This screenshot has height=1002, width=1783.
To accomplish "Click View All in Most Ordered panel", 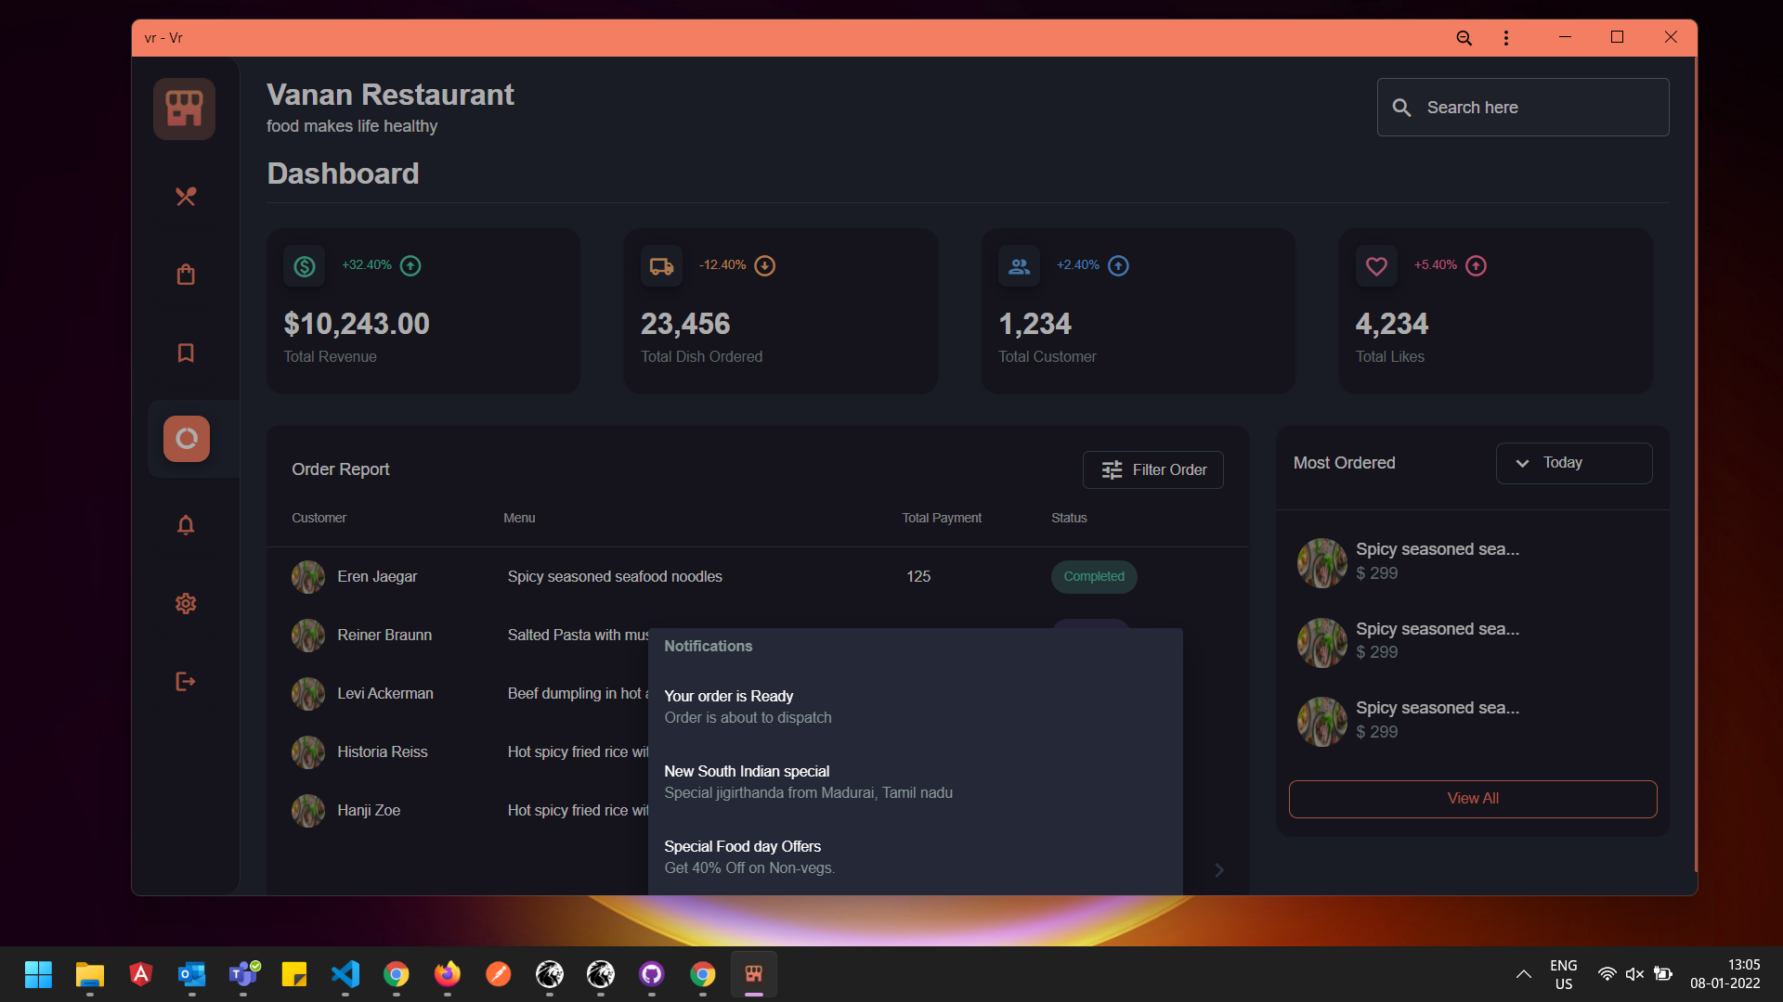I will click(1472, 798).
